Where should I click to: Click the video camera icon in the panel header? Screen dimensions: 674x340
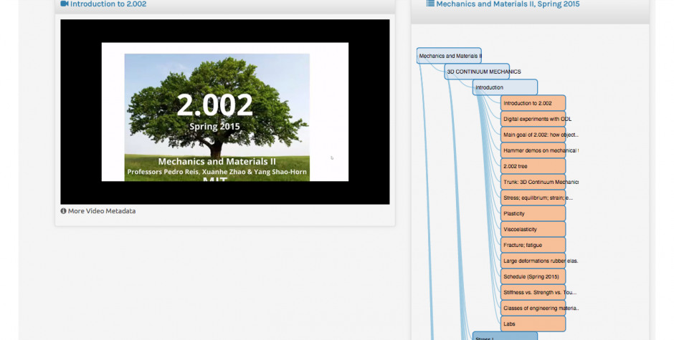65,4
